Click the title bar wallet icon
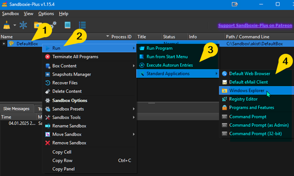This screenshot has height=176, width=294. tap(235, 4)
